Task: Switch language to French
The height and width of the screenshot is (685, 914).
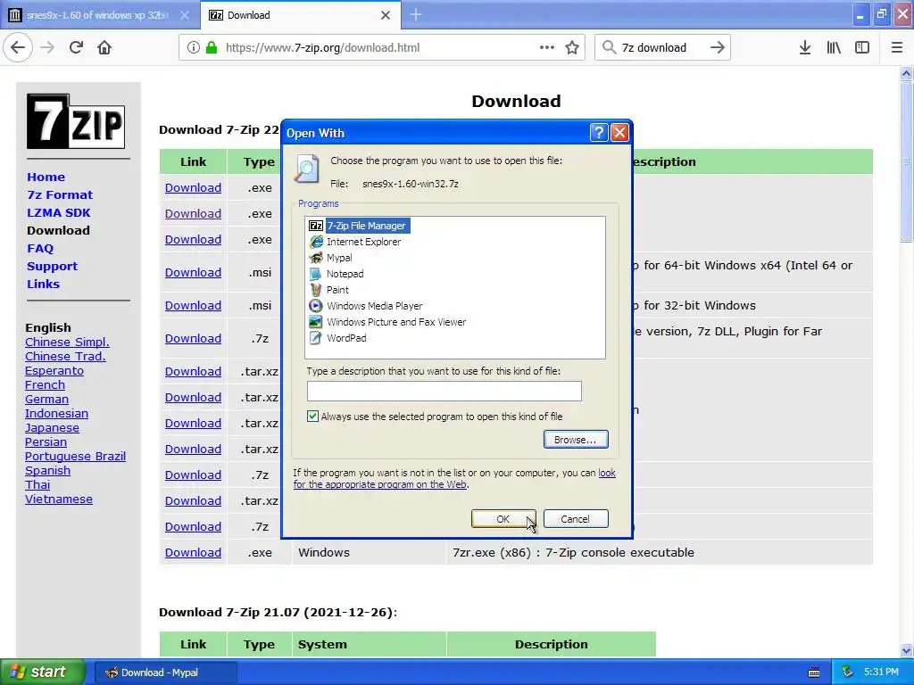Action: tap(45, 385)
